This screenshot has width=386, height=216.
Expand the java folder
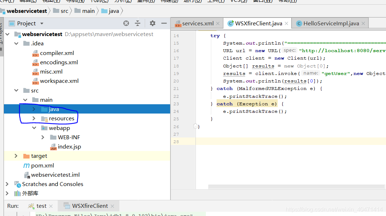coord(34,109)
